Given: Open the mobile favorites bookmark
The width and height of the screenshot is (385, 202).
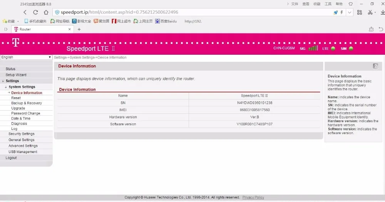Looking at the screenshot, I should click(x=35, y=21).
